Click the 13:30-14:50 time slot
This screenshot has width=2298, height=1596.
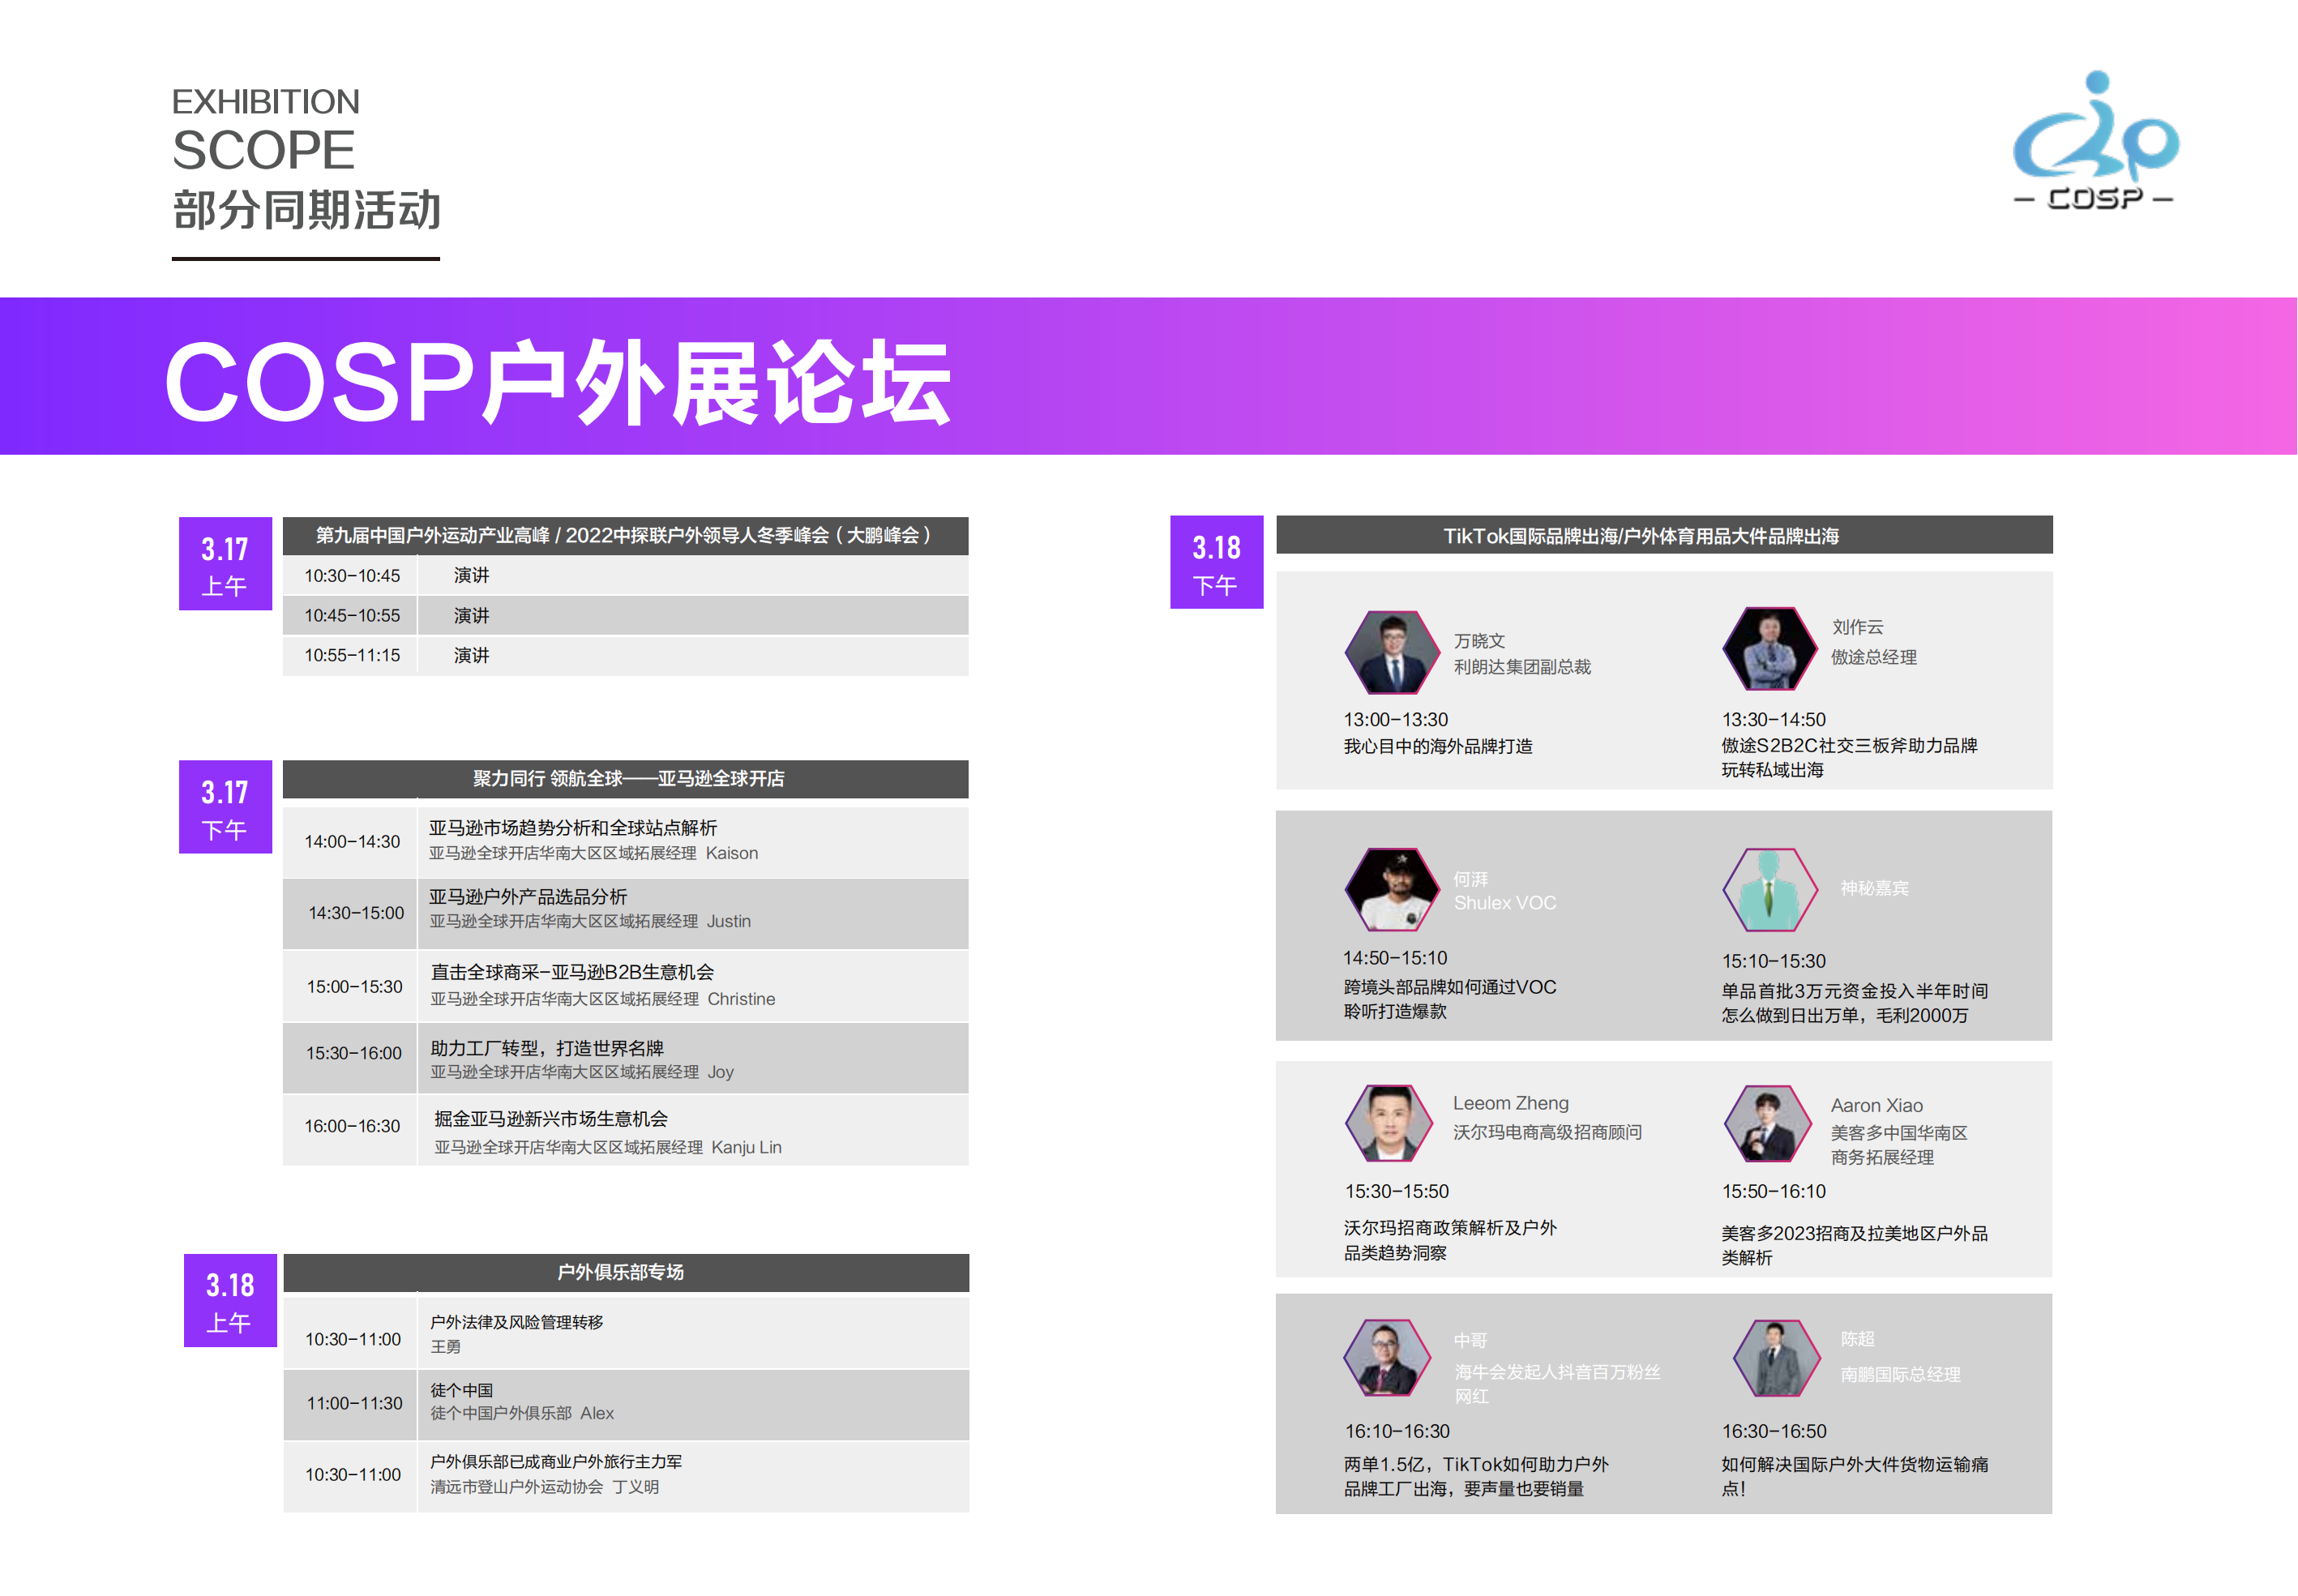(1773, 720)
